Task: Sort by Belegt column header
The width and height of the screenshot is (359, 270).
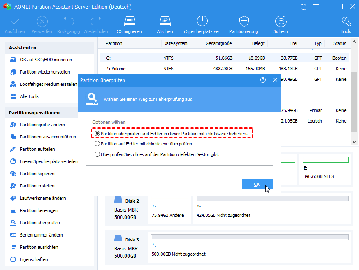Action: point(258,43)
